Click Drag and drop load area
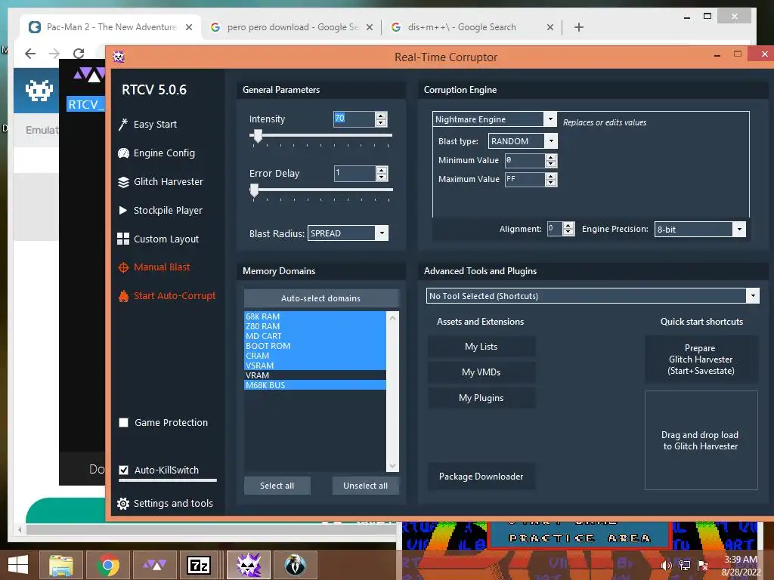The image size is (774, 580). tap(701, 440)
